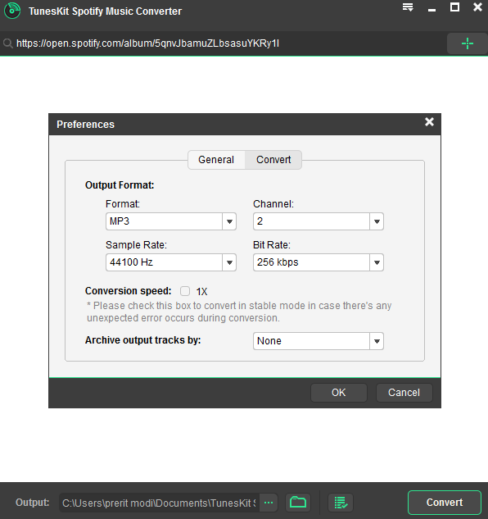Open the Channel dropdown showing 2
The height and width of the screenshot is (519, 488).
319,221
